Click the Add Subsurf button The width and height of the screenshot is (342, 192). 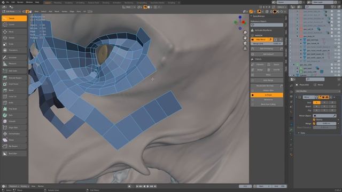(x=267, y=54)
